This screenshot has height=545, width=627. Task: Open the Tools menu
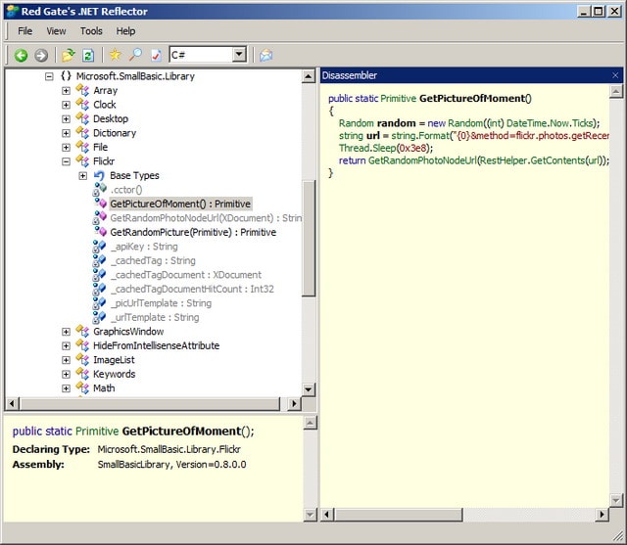(x=91, y=30)
